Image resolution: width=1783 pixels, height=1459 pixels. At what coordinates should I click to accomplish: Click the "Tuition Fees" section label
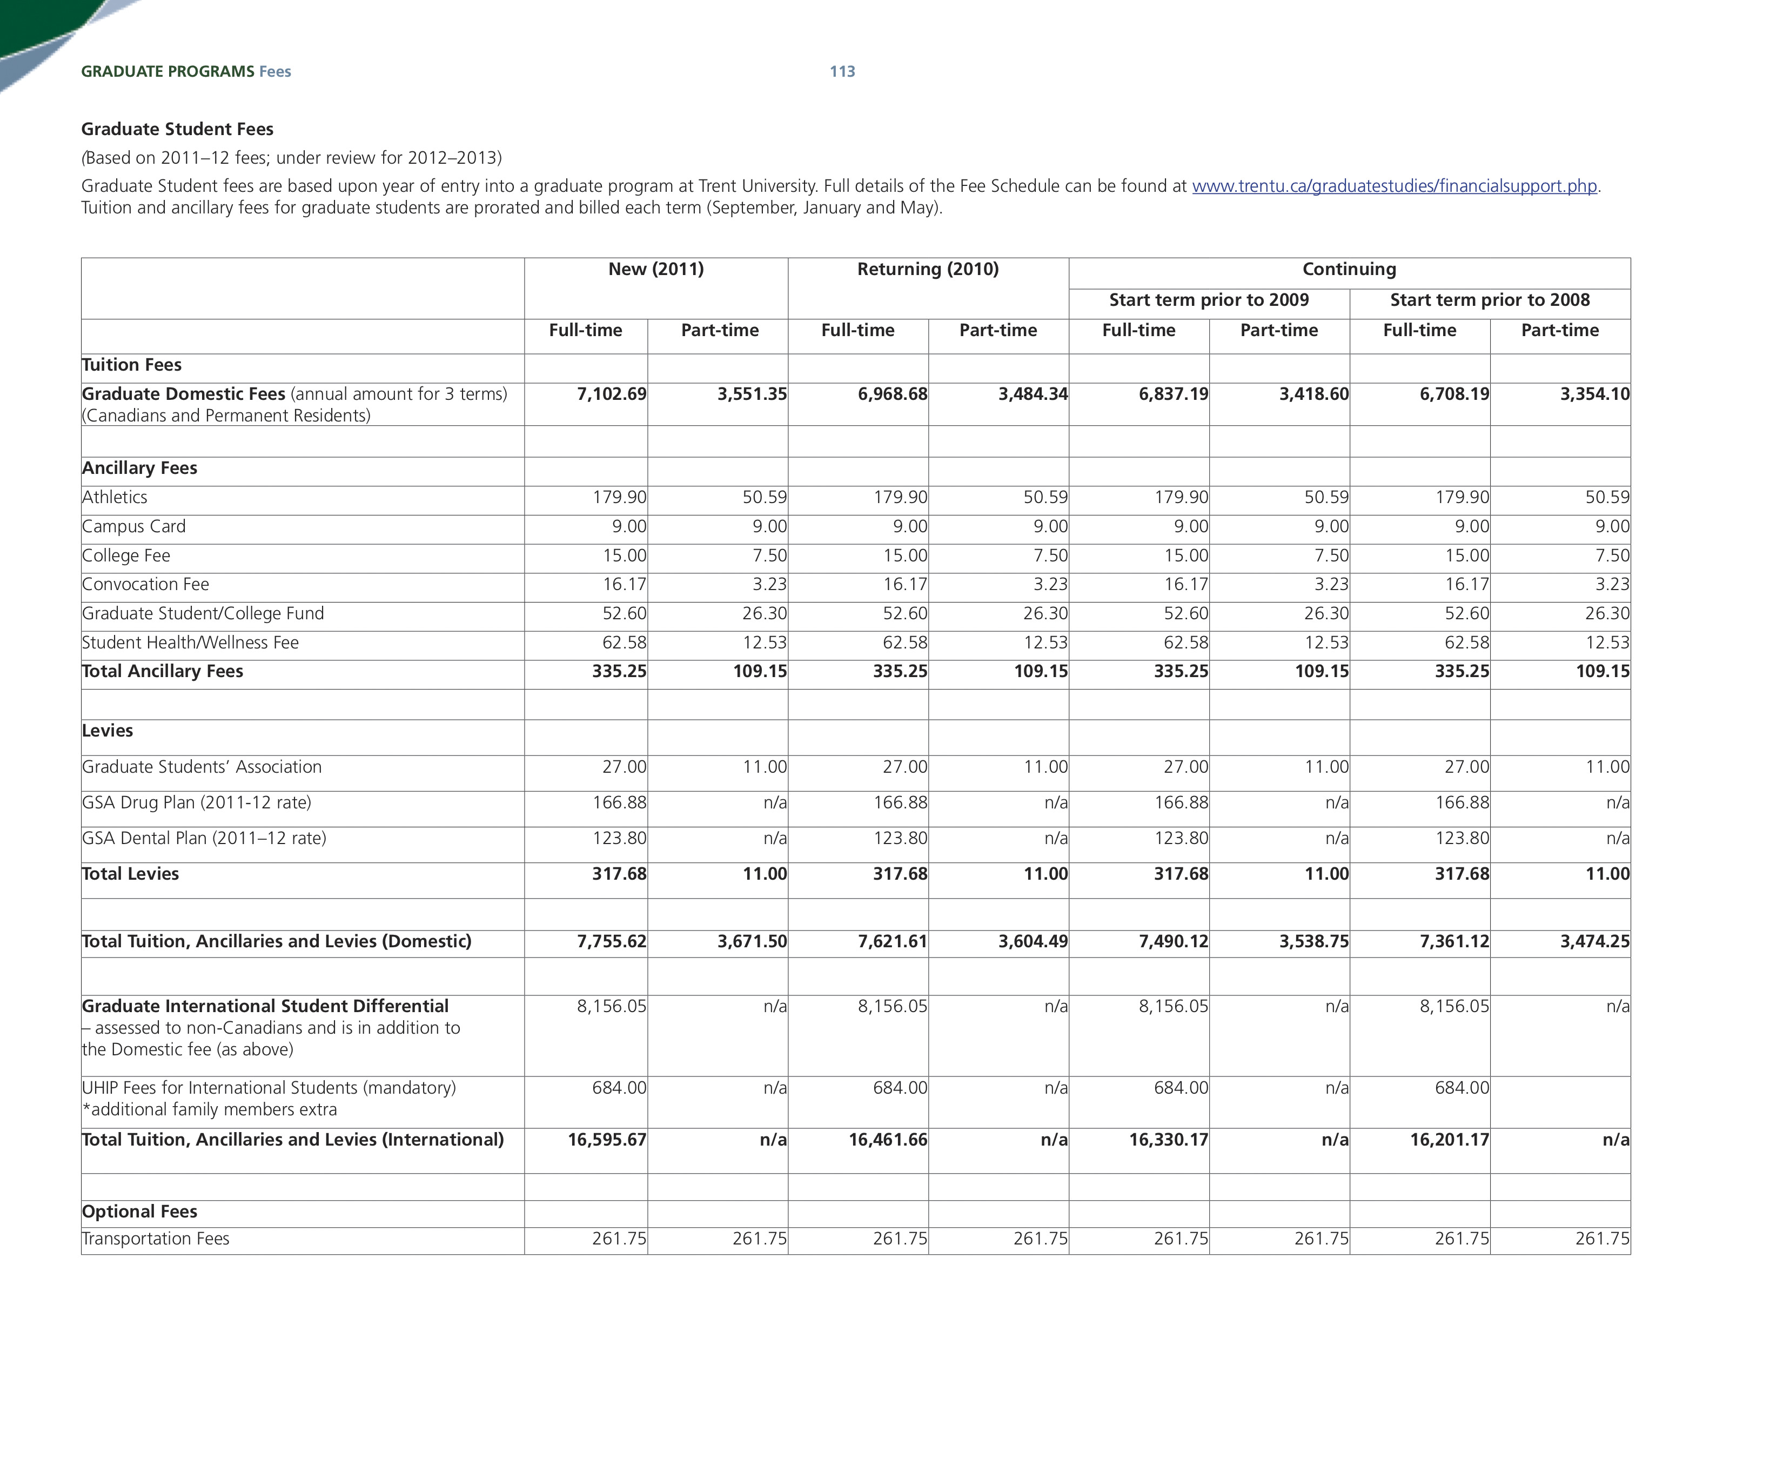[x=132, y=365]
